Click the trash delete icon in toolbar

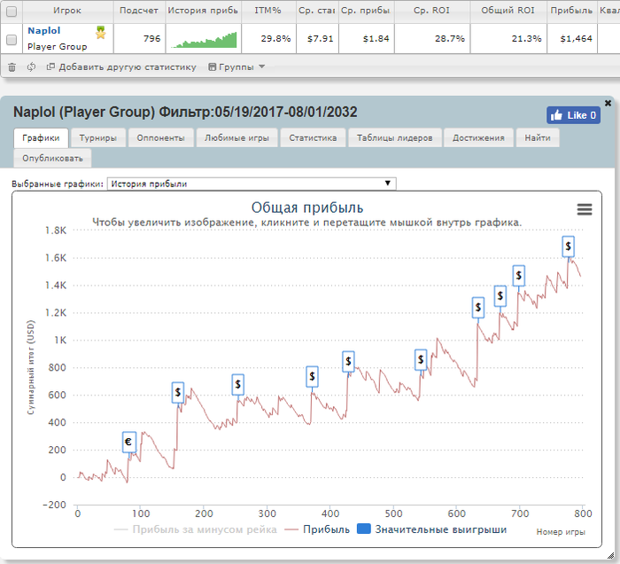[12, 67]
